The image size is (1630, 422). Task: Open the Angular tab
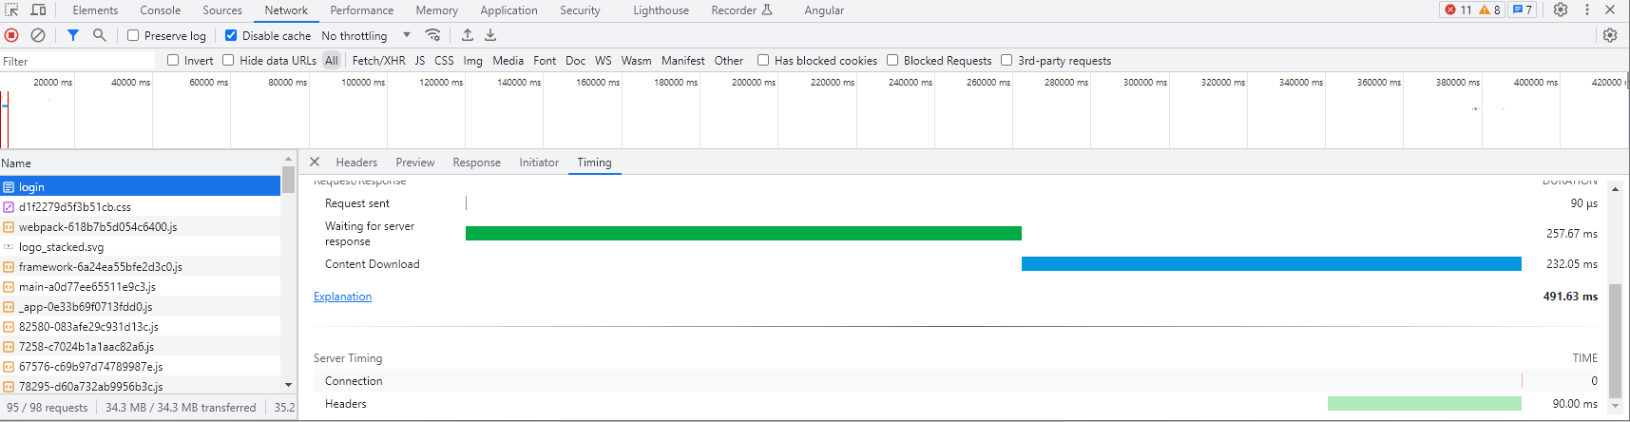pyautogui.click(x=824, y=10)
